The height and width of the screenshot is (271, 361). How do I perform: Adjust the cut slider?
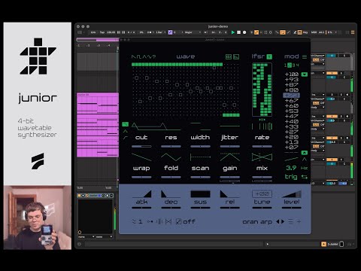(x=141, y=146)
